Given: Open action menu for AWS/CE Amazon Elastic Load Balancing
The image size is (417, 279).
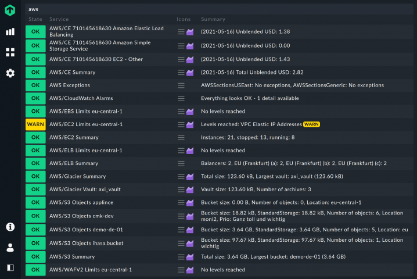Looking at the screenshot, I should pos(181,32).
